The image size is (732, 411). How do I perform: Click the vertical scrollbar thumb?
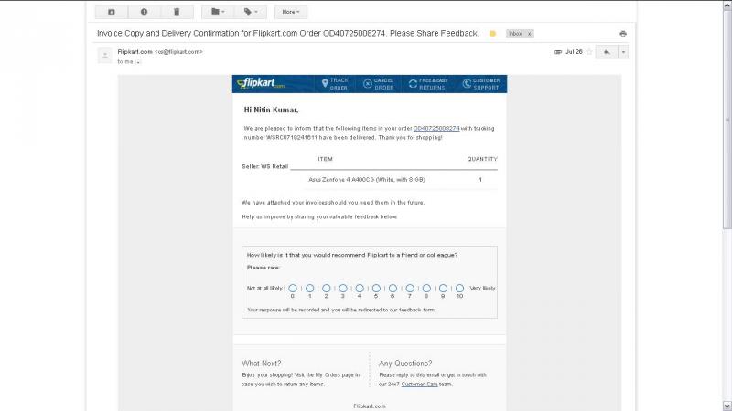pyautogui.click(x=727, y=121)
